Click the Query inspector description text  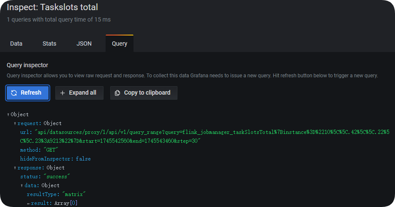coord(192,76)
